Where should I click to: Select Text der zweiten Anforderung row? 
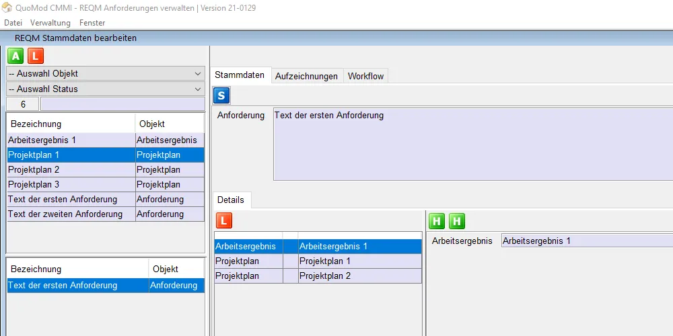tap(71, 214)
